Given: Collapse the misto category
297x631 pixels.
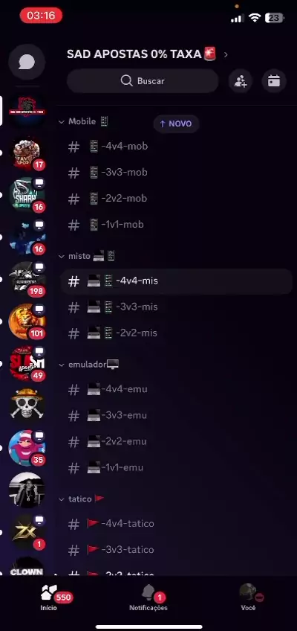Looking at the screenshot, I should [x=87, y=256].
